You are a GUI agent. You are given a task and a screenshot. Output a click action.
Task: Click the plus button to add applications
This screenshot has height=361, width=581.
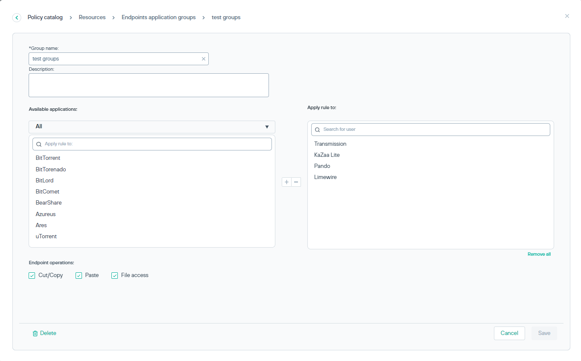point(286,182)
